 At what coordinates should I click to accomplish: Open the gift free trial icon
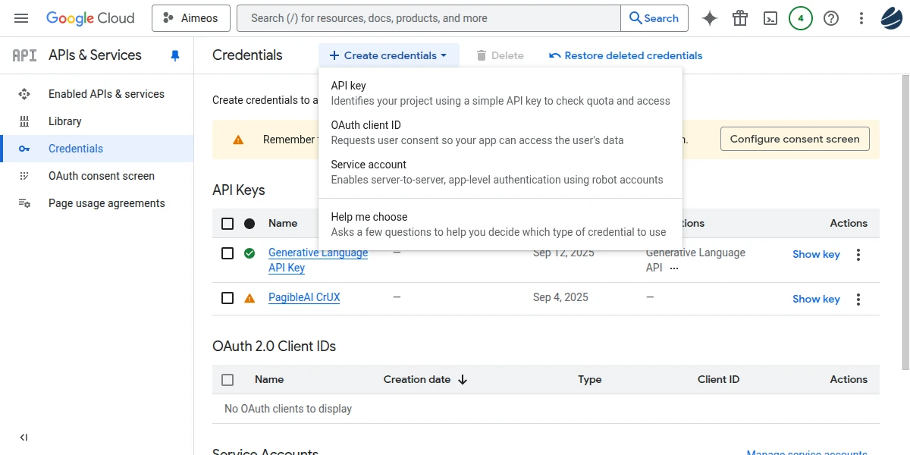coord(740,18)
